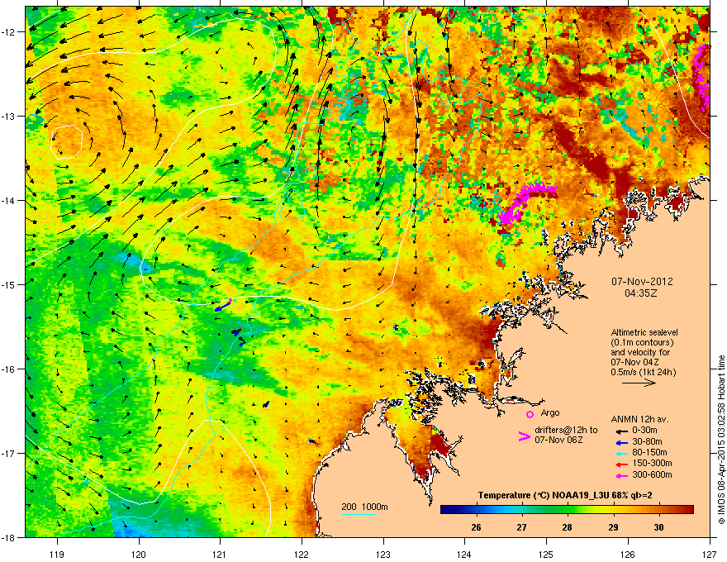The width and height of the screenshot is (727, 562).
Task: Click the '200 1000m' depth label
Action: pyautogui.click(x=364, y=507)
